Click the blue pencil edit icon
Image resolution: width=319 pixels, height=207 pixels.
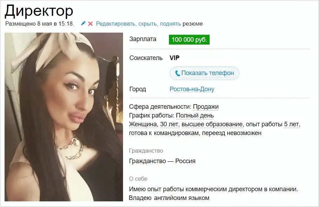[83, 24]
